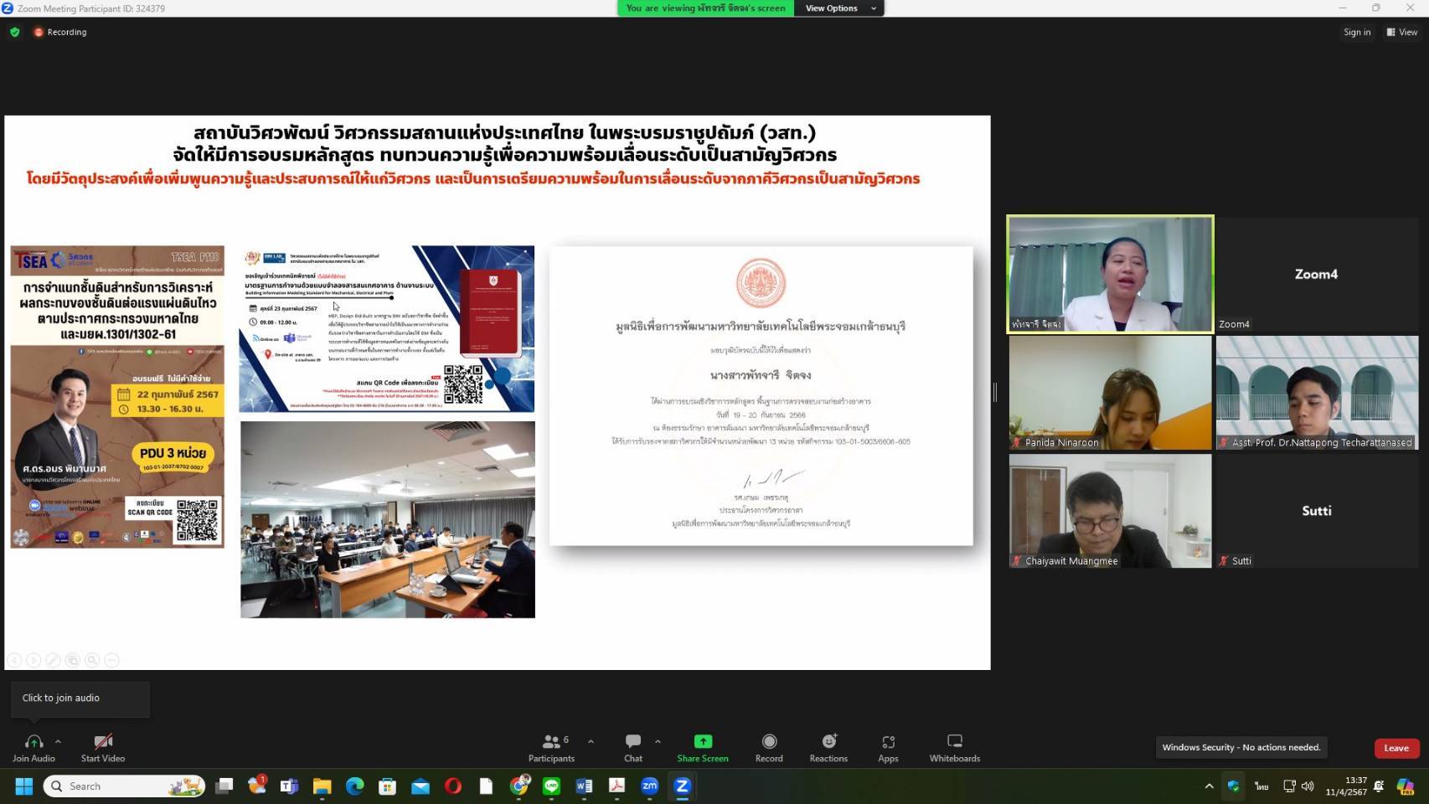This screenshot has height=804, width=1429.
Task: Click the Sign in link
Action: tap(1357, 32)
